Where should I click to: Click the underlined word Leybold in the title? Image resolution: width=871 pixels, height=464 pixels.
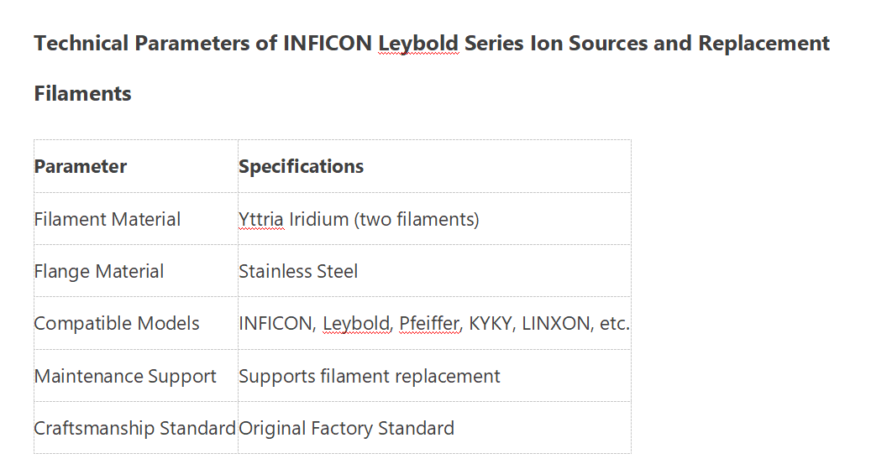tap(418, 43)
